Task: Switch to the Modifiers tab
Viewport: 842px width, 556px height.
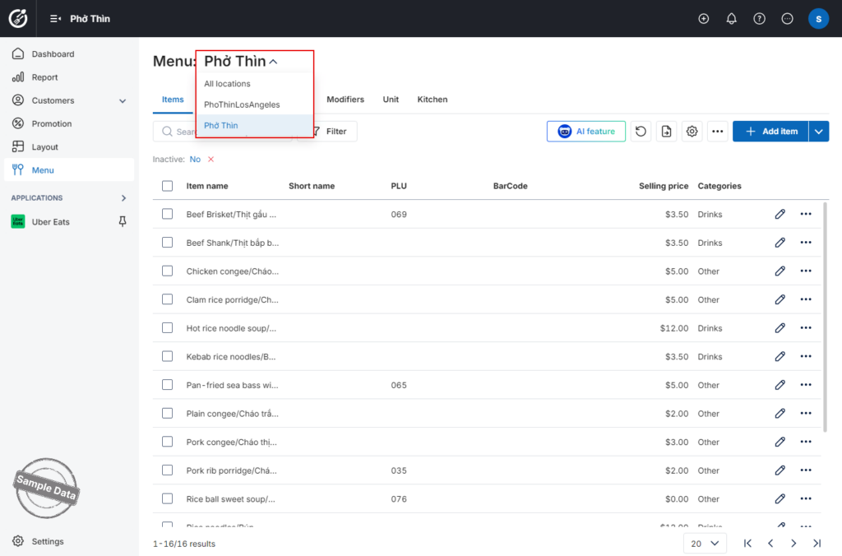Action: pos(345,100)
